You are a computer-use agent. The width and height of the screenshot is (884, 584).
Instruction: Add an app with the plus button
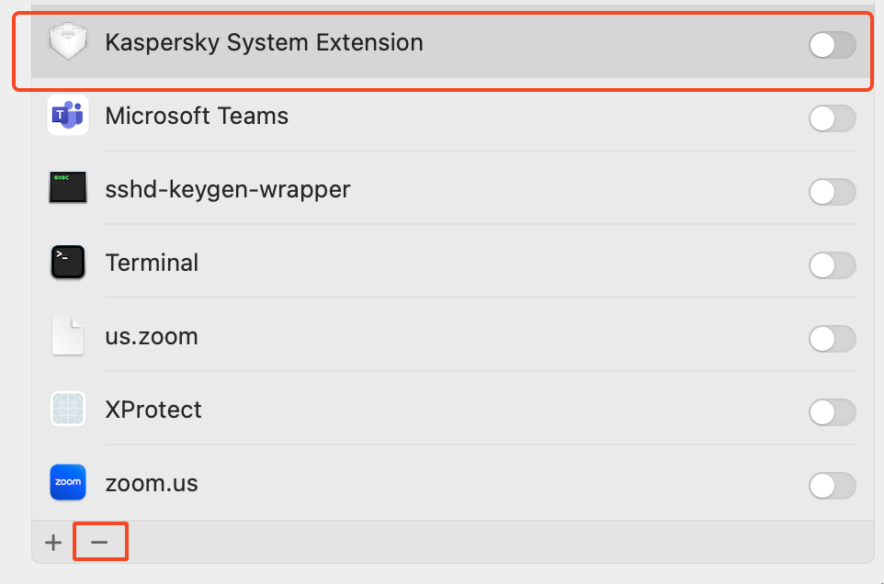[x=53, y=543]
